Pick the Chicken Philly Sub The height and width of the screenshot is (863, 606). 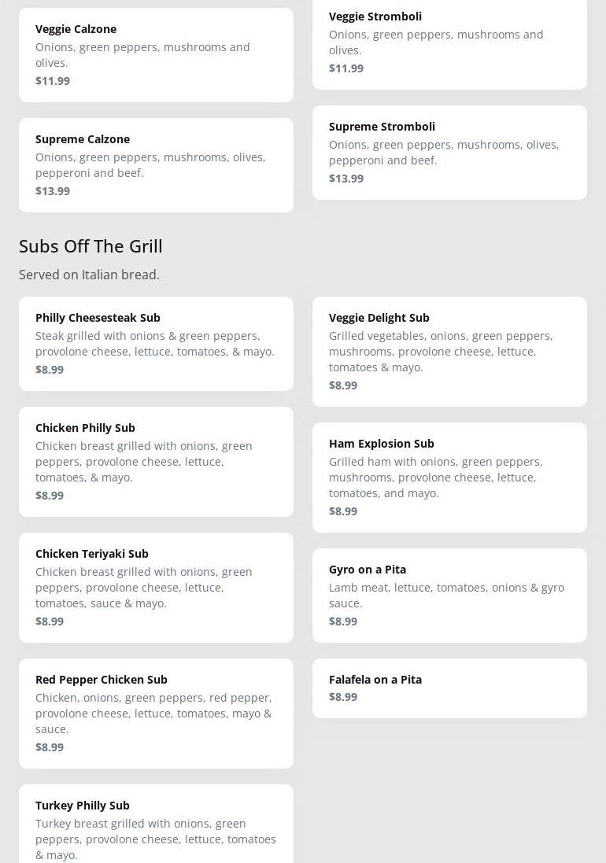coord(156,461)
